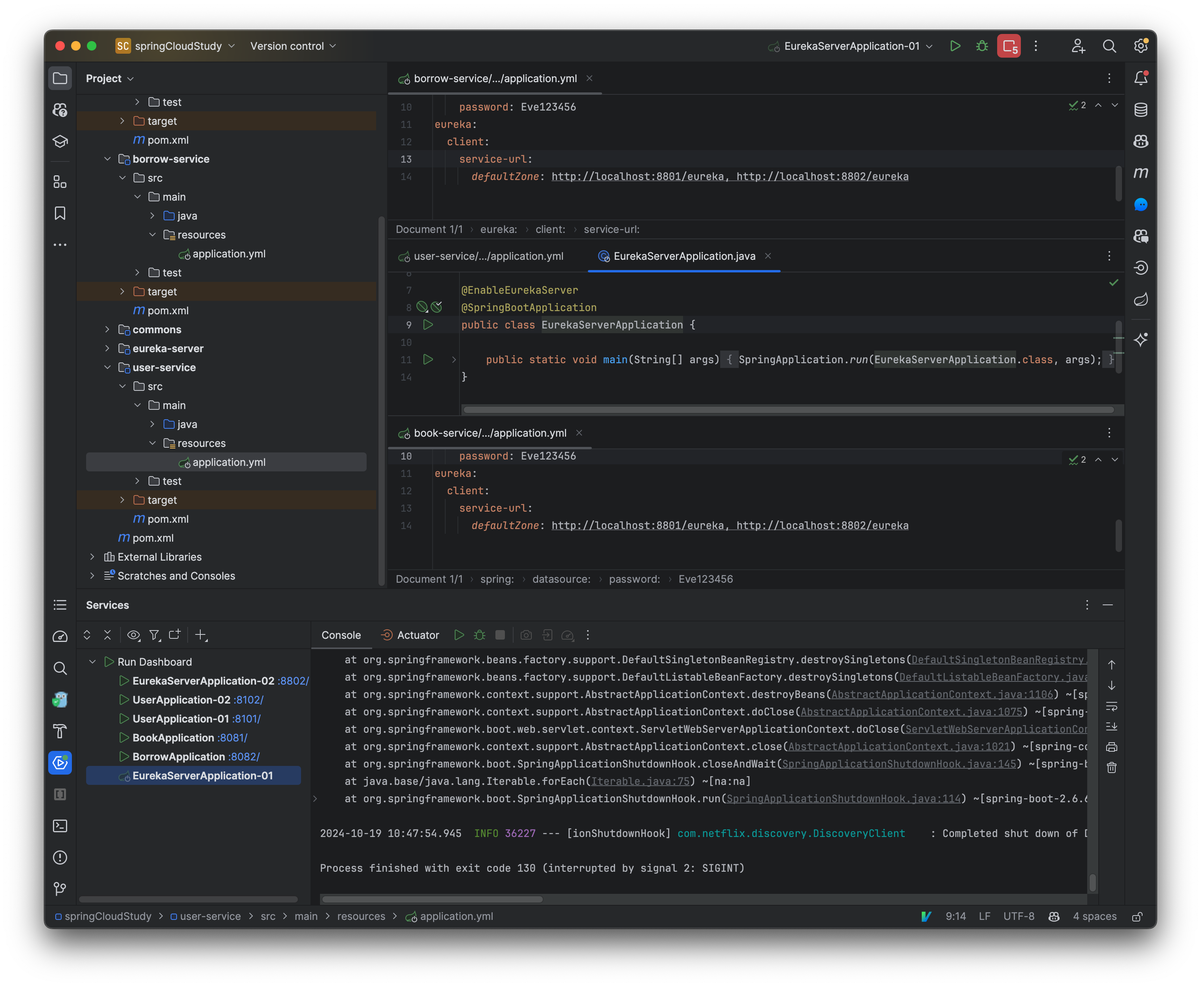Viewport: 1201px width, 987px height.
Task: Run EurekaServerApplication via gutter play icon
Action: [428, 325]
